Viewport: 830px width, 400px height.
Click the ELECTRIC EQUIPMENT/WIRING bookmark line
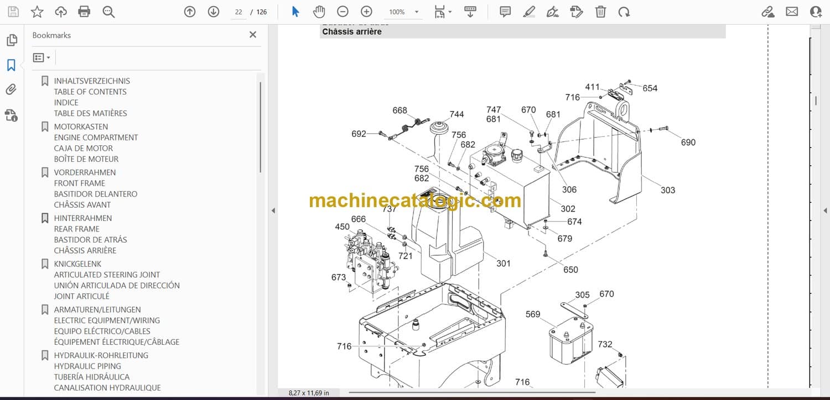(x=107, y=320)
